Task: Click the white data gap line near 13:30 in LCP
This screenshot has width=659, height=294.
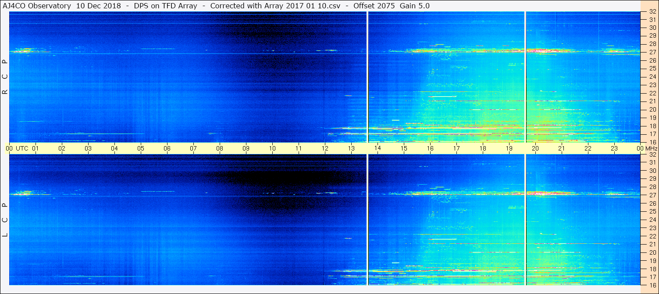Action: tap(367, 220)
